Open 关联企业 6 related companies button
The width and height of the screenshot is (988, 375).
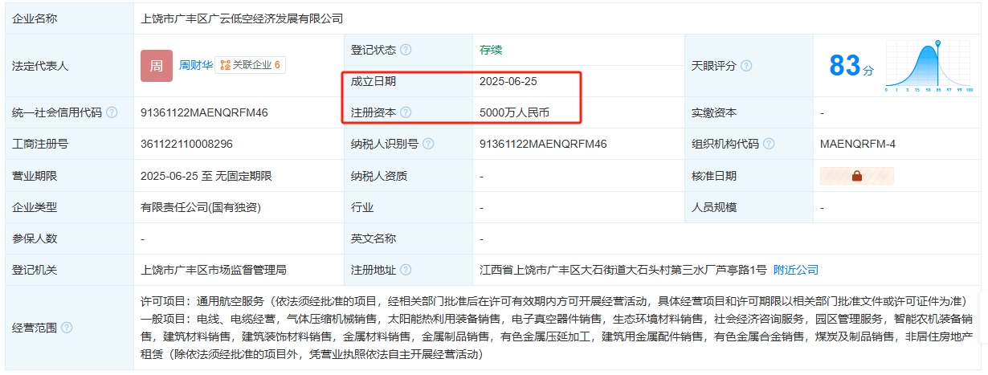point(251,66)
